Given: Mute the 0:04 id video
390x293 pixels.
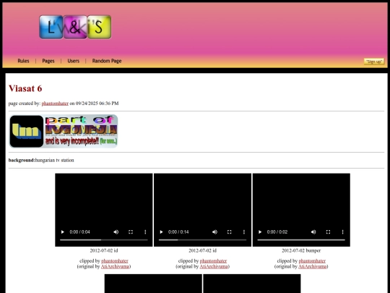Looking at the screenshot, I should click(x=116, y=232).
